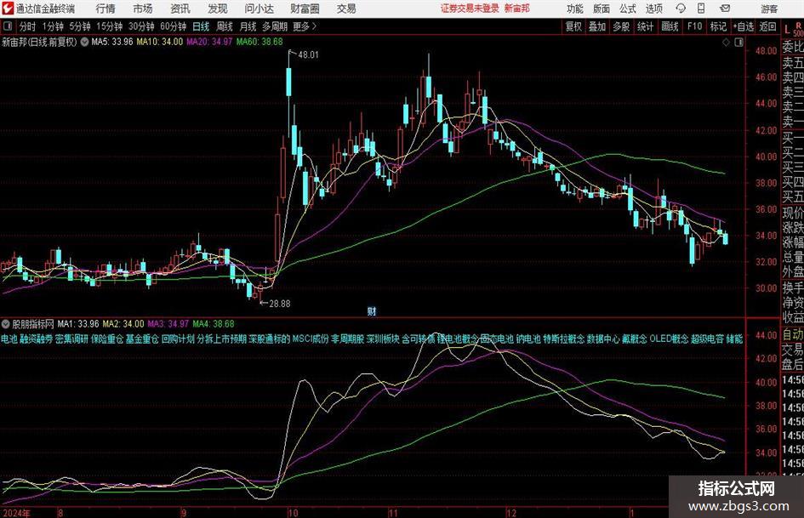Viewport: 804px width, 518px height.
Task: Open the 资讯 menu
Action: (x=180, y=9)
